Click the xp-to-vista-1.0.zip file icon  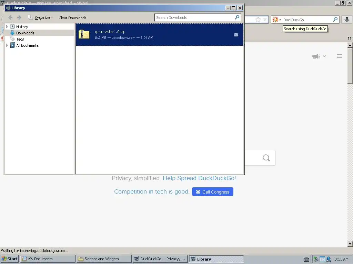point(84,34)
